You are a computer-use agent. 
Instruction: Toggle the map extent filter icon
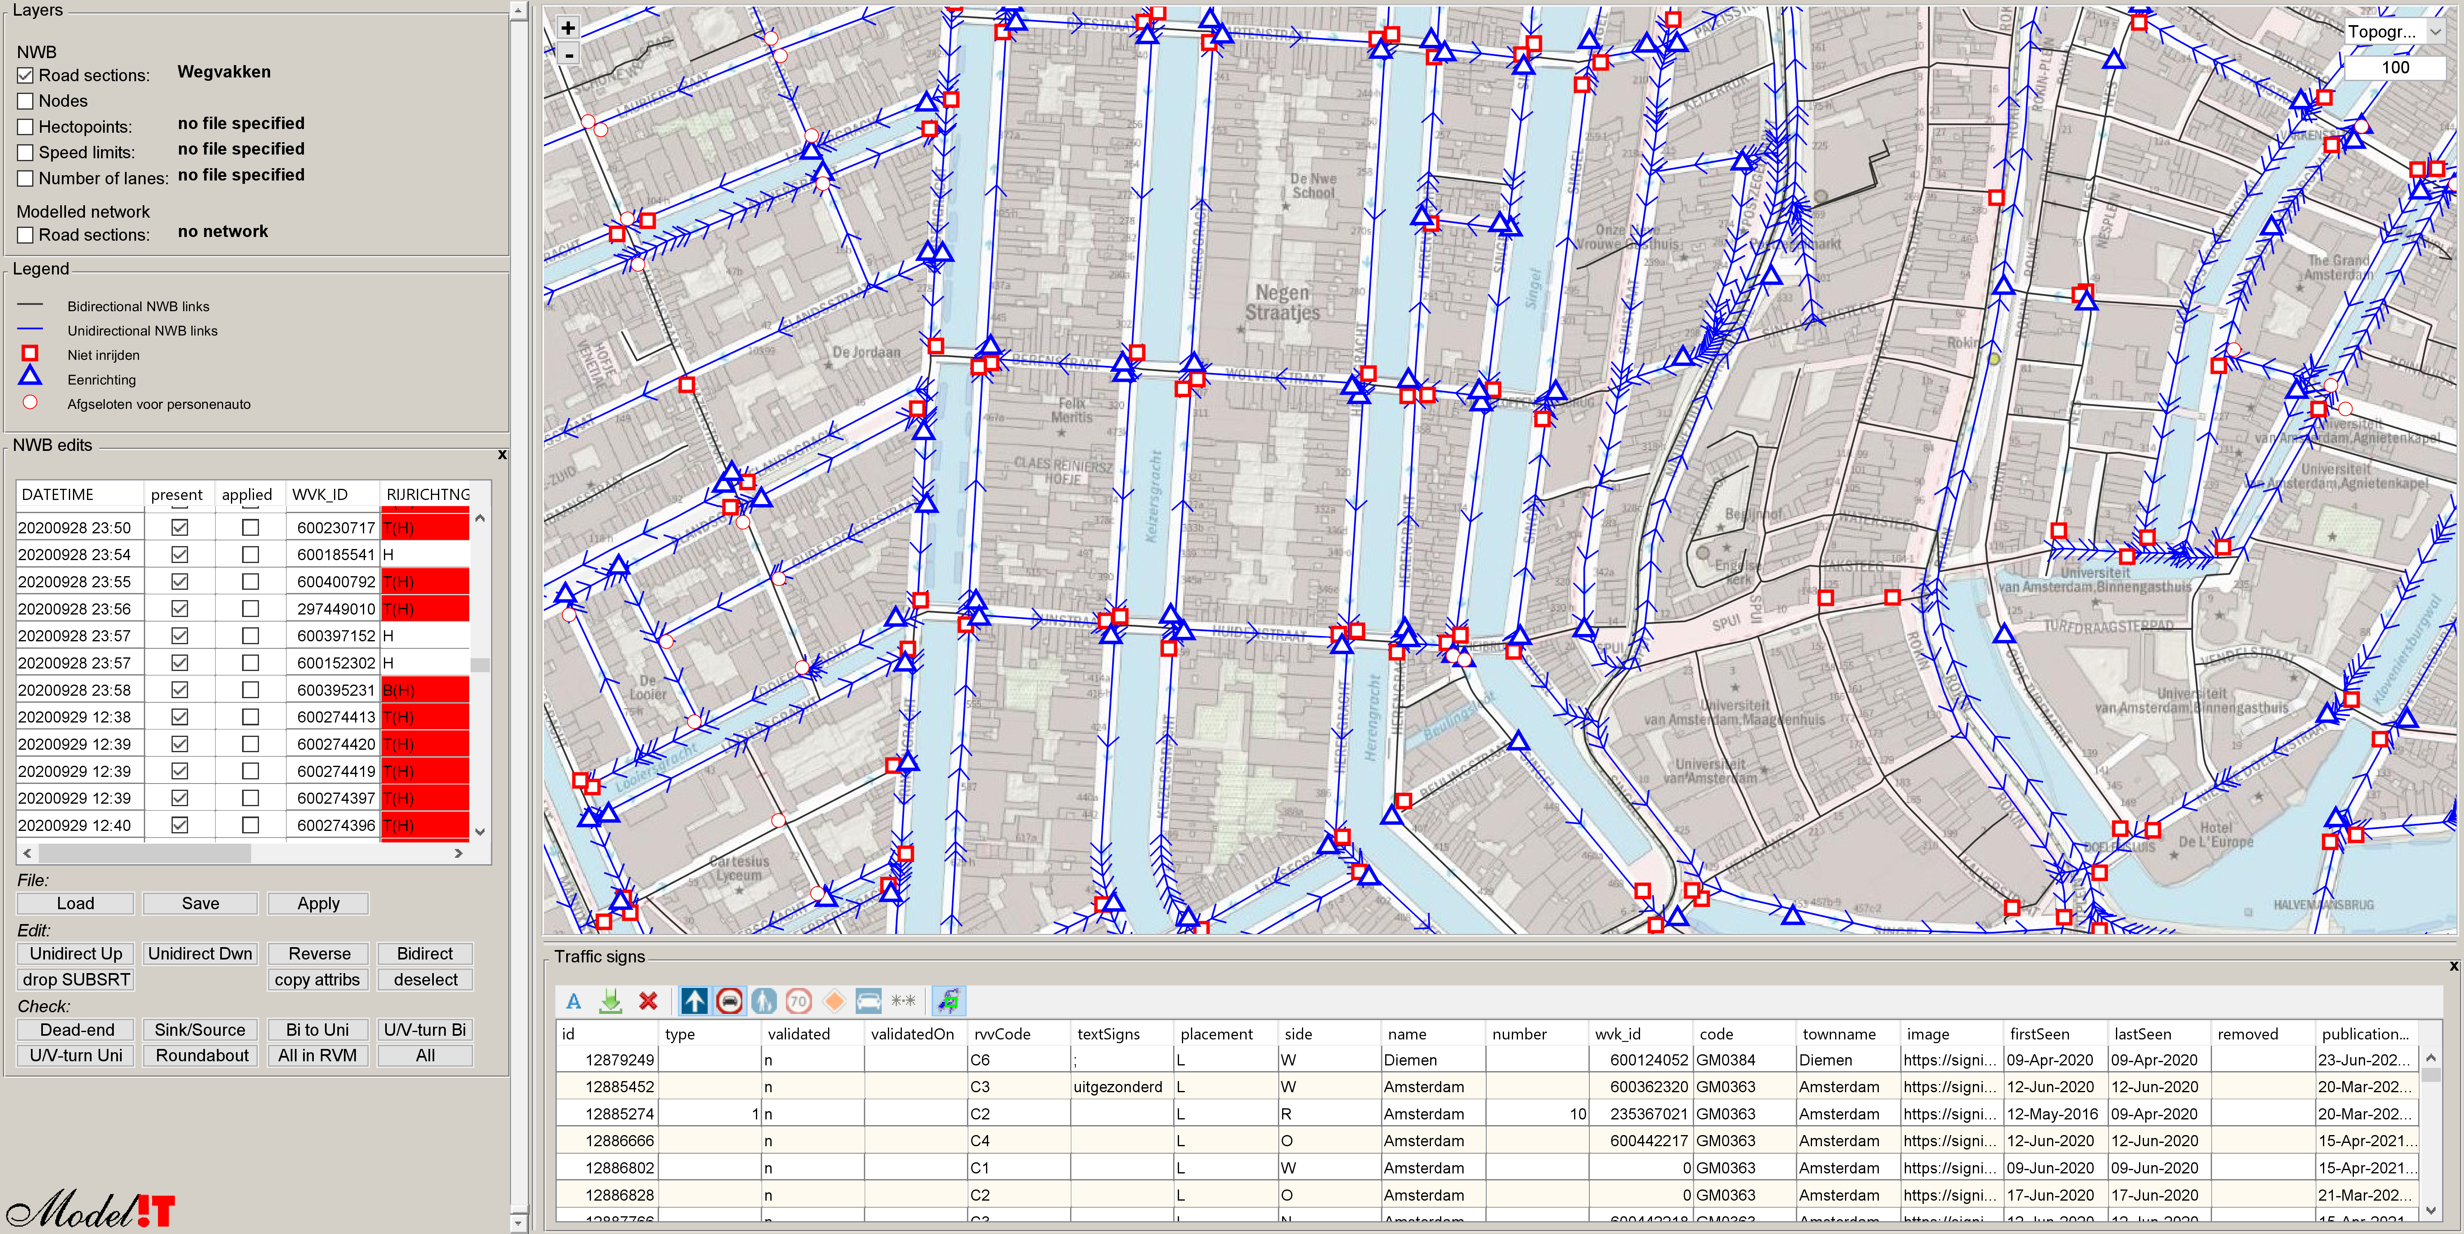[948, 1001]
